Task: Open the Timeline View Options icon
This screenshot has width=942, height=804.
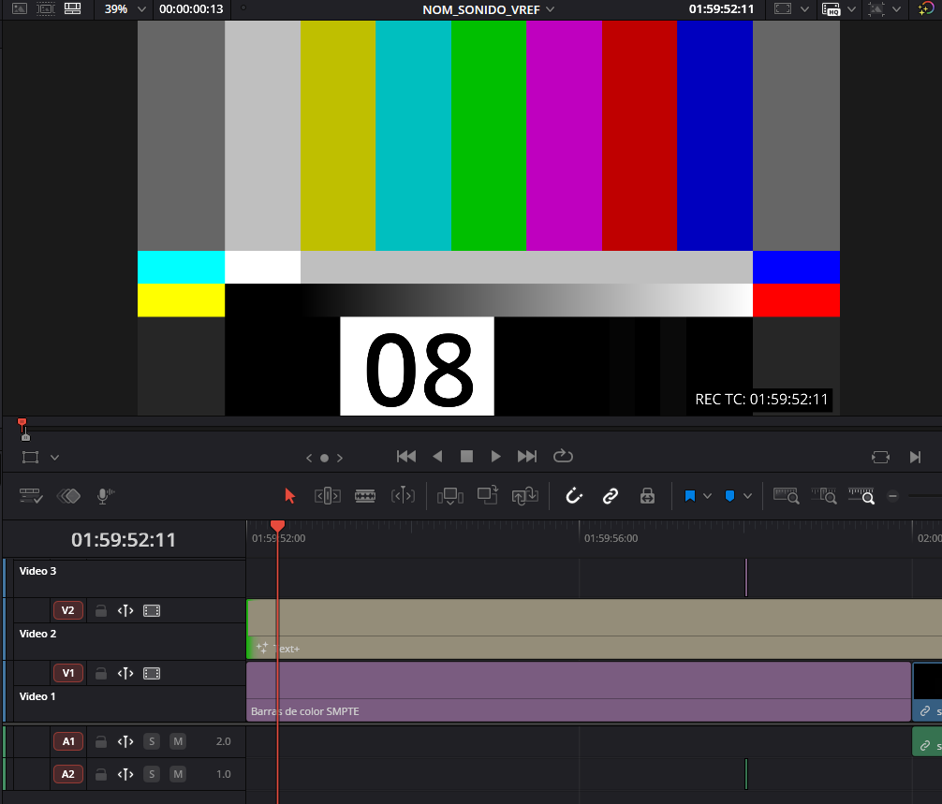Action: (31, 496)
